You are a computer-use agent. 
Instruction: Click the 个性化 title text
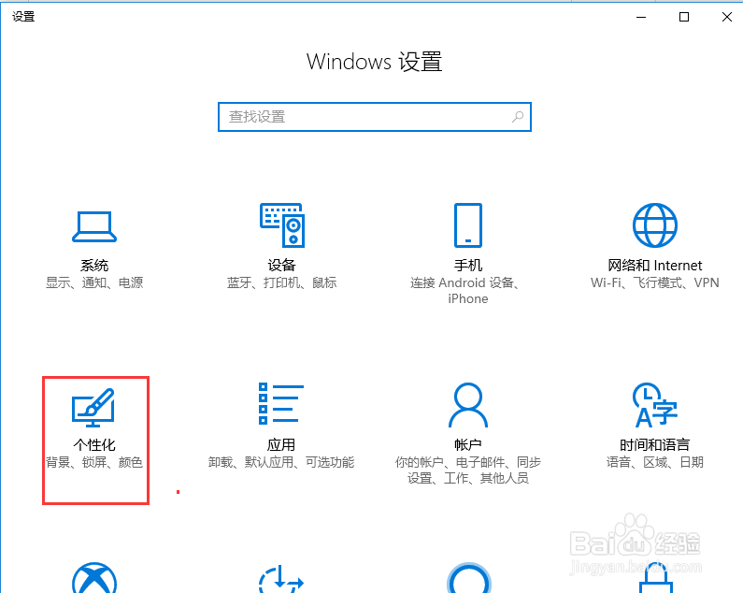(x=94, y=445)
